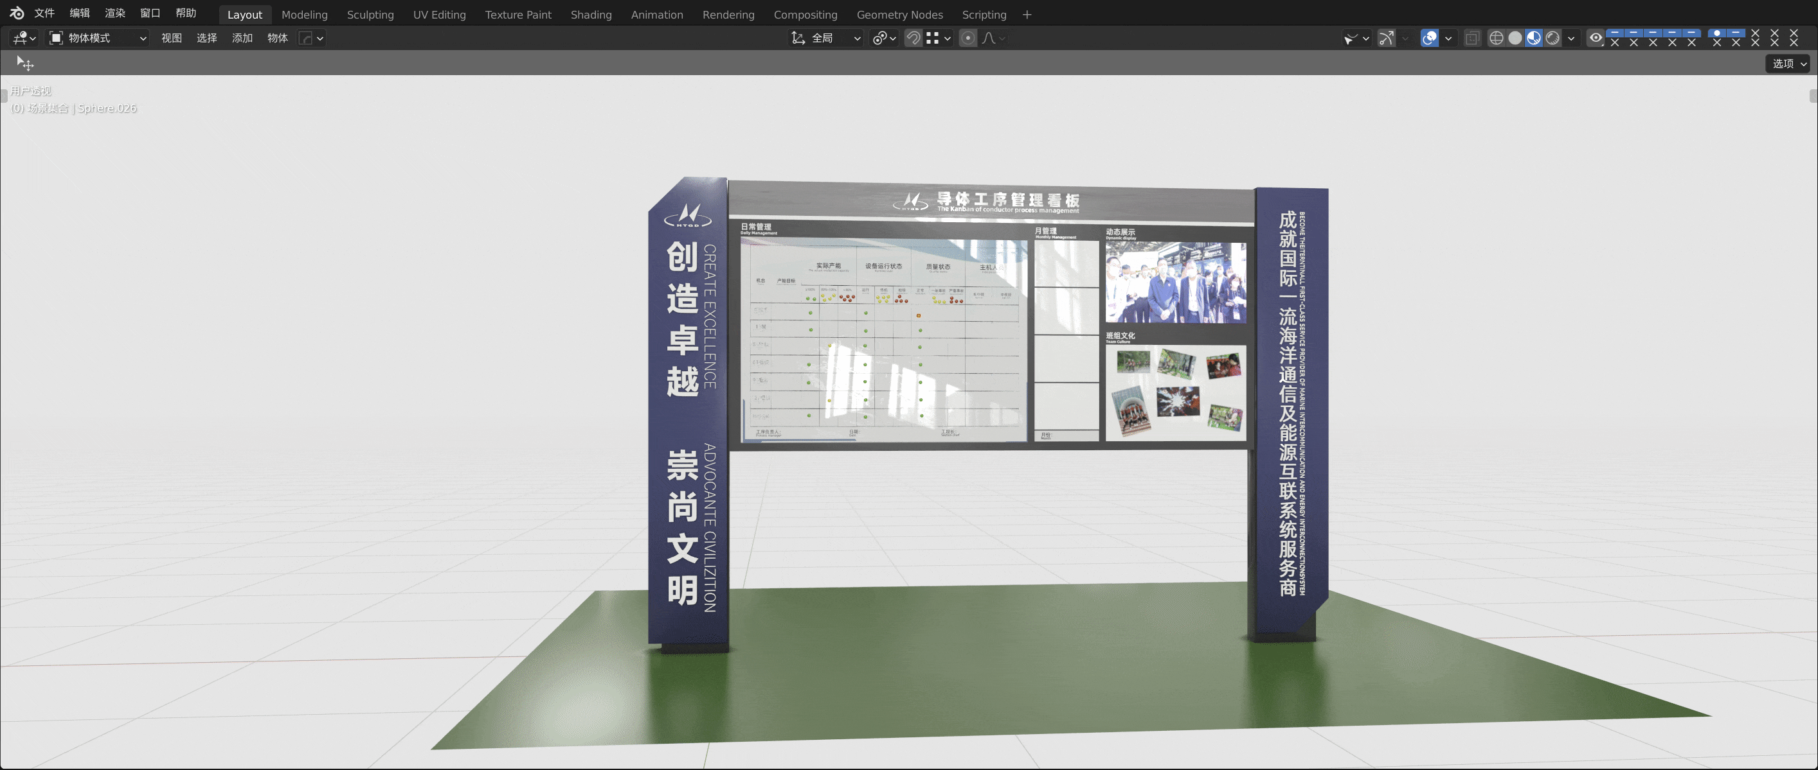Click the add workspace plus icon
The width and height of the screenshot is (1818, 770).
click(x=1027, y=15)
